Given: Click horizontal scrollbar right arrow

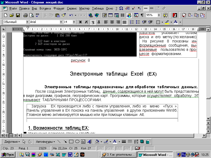Looking at the screenshot, I should (x=204, y=135).
